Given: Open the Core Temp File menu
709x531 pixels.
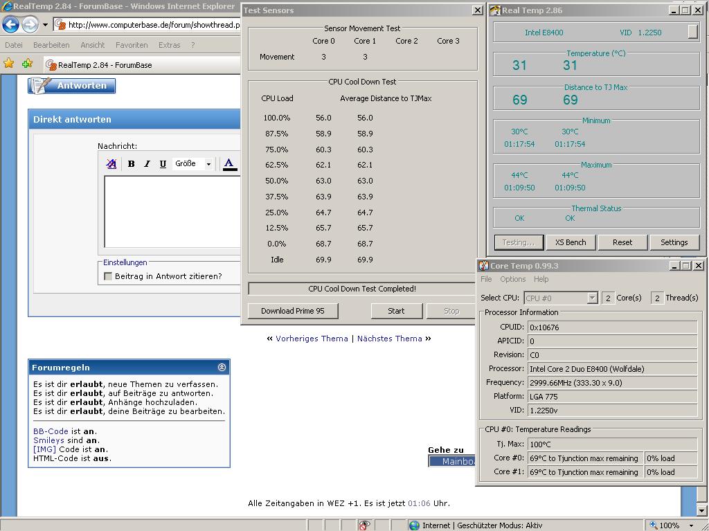Looking at the screenshot, I should (x=486, y=279).
